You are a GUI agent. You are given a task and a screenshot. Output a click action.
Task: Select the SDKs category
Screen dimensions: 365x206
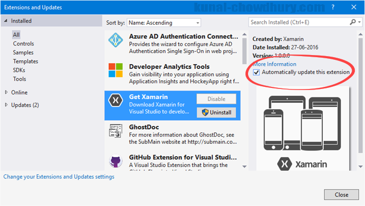(x=19, y=70)
